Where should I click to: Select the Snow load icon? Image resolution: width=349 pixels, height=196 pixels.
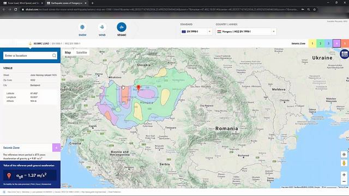point(82,27)
